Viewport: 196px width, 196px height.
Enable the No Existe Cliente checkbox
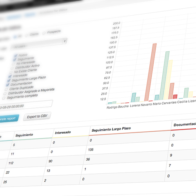pyautogui.click(x=11, y=72)
